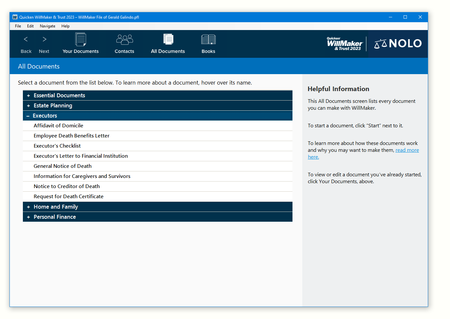Select Affidavit of Domicile document

58,126
